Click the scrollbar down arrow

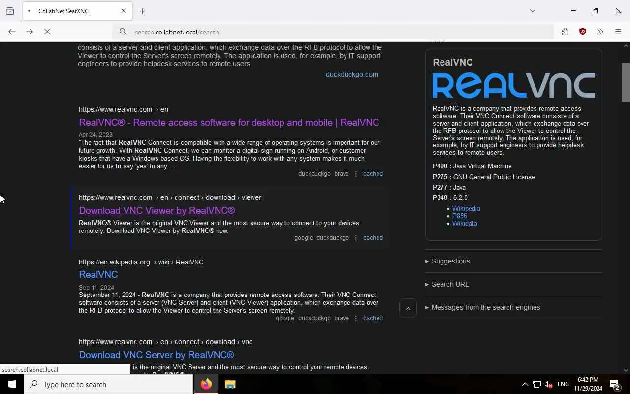626,370
